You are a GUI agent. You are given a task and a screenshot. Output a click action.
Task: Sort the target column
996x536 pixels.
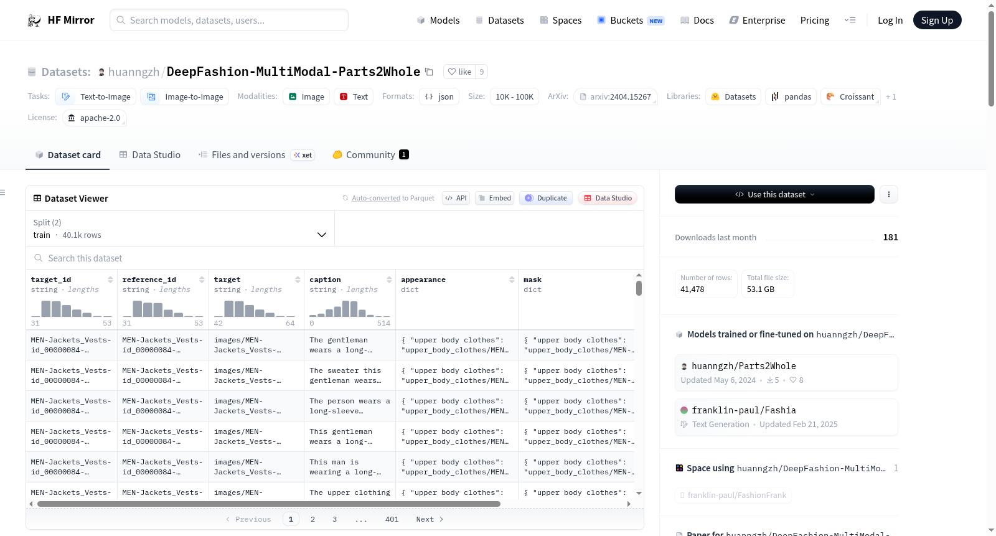[298, 280]
